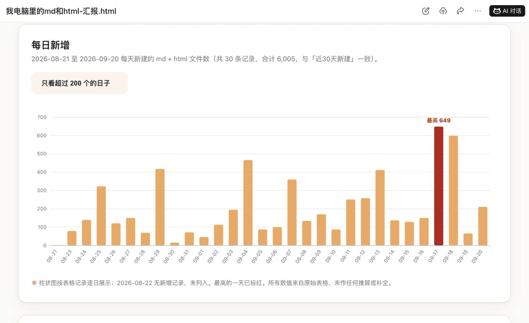Click the 09-19 x-axis date label
529x323 pixels.
[462, 256]
